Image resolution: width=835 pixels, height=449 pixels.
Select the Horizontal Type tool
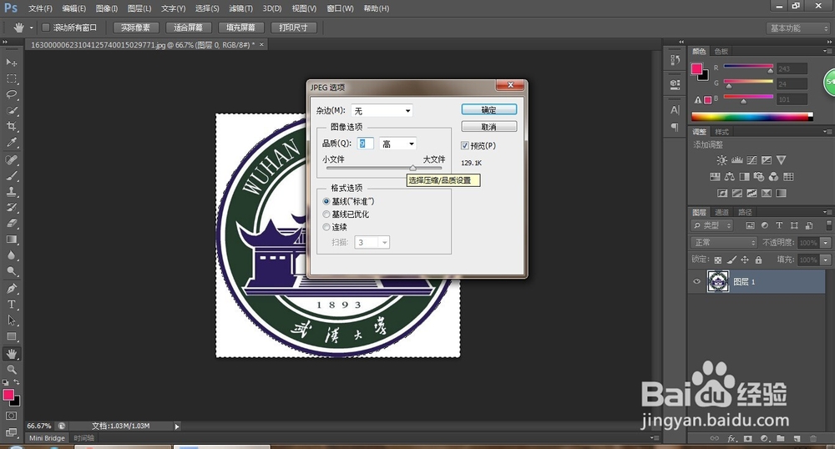11,305
